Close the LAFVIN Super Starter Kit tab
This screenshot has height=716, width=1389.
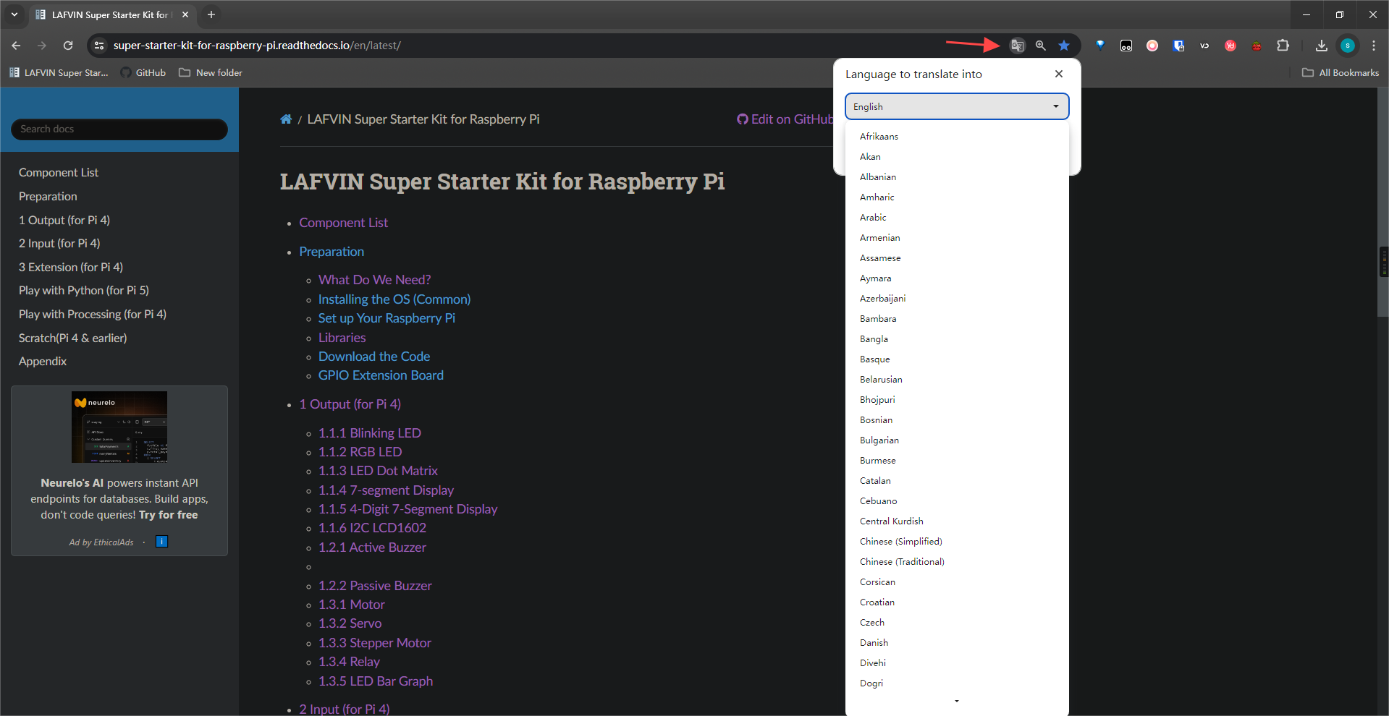pos(185,14)
